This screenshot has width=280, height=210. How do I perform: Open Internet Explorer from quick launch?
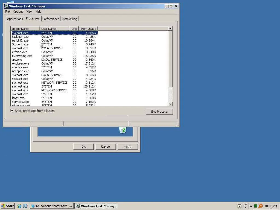(x=19, y=206)
